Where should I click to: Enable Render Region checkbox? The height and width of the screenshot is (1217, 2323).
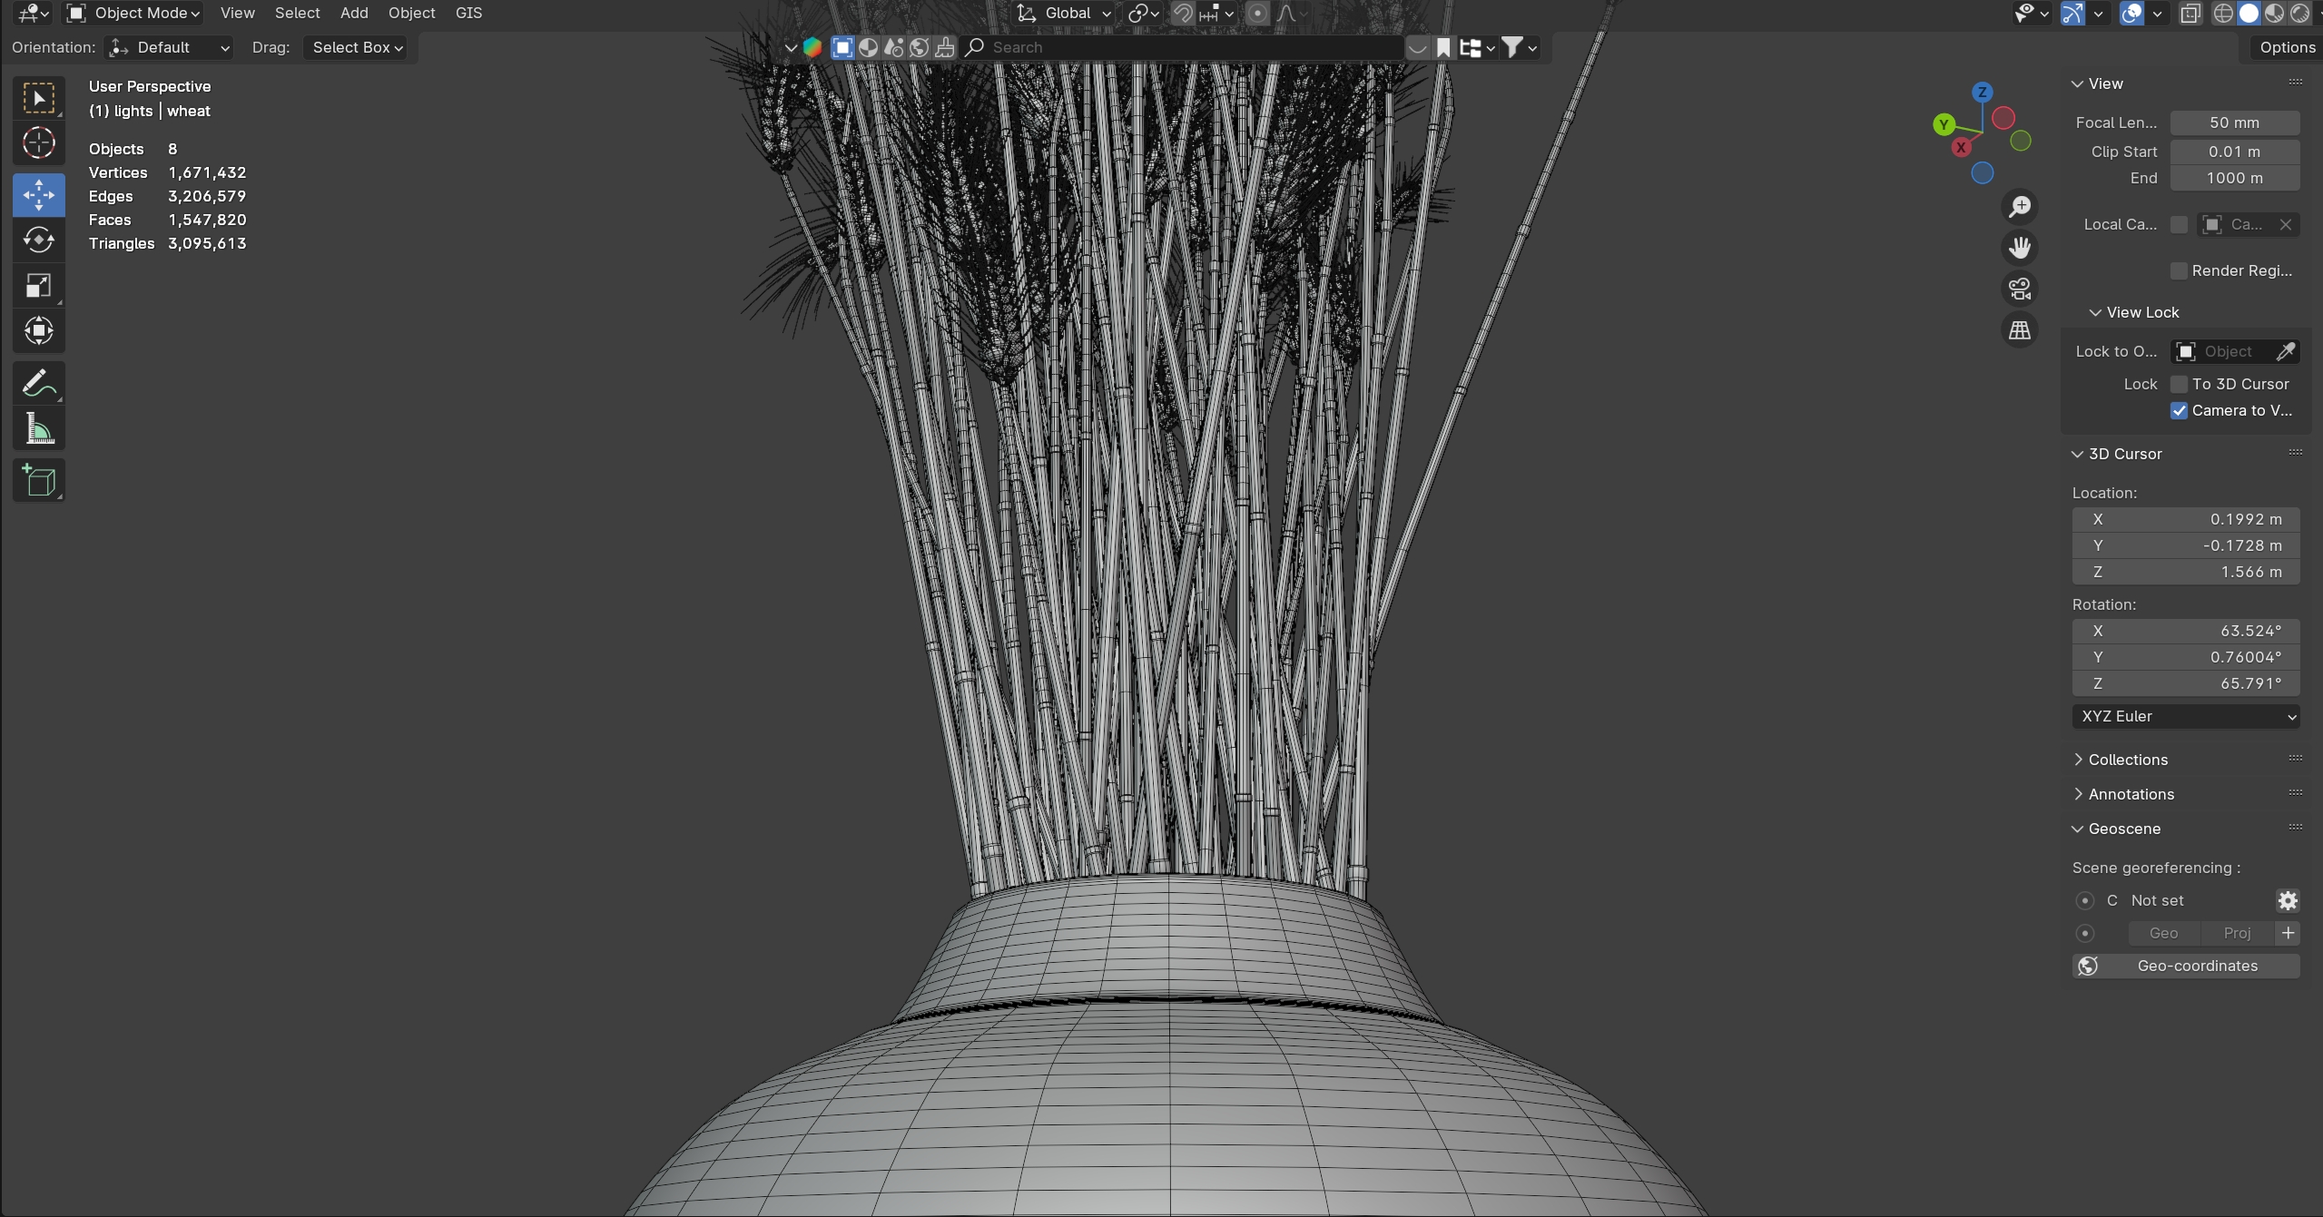2179,271
